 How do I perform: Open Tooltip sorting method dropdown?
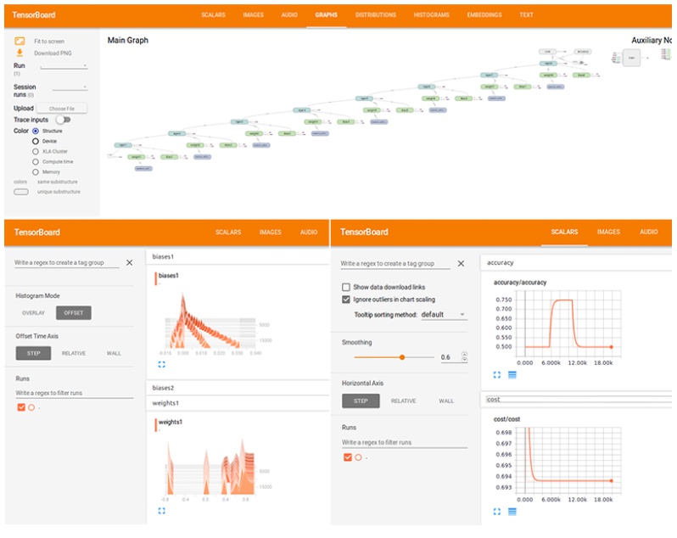point(444,315)
